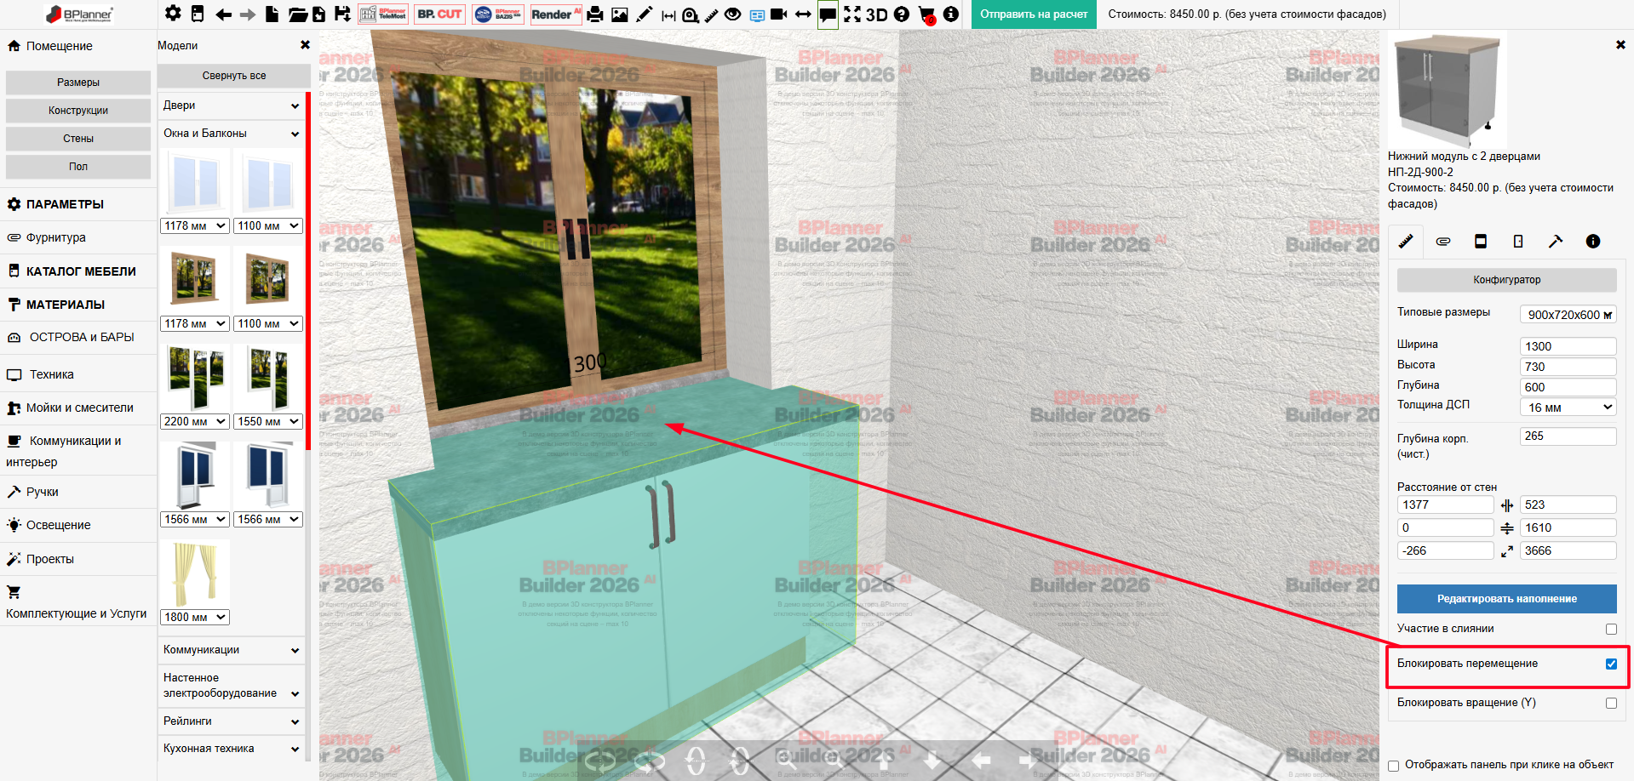Open help with the question mark icon
The width and height of the screenshot is (1634, 781).
pyautogui.click(x=902, y=14)
